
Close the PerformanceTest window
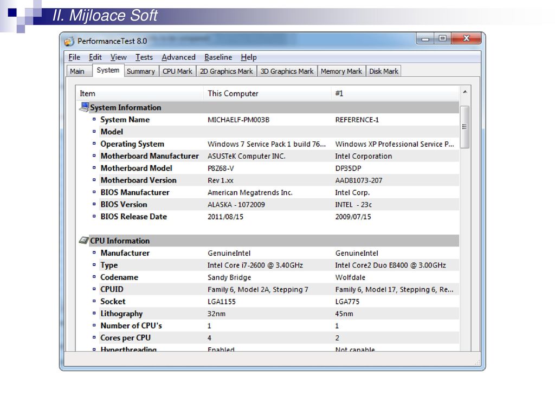tap(466, 38)
